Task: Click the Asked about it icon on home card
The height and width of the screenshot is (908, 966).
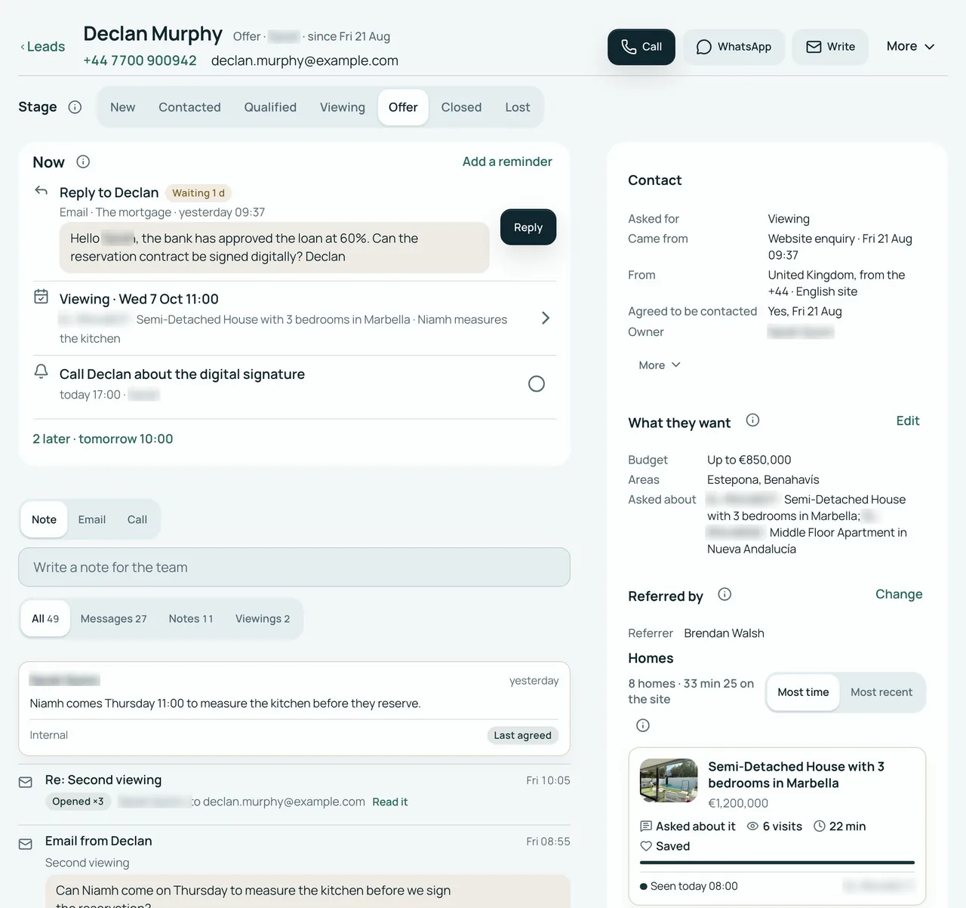Action: coord(646,826)
